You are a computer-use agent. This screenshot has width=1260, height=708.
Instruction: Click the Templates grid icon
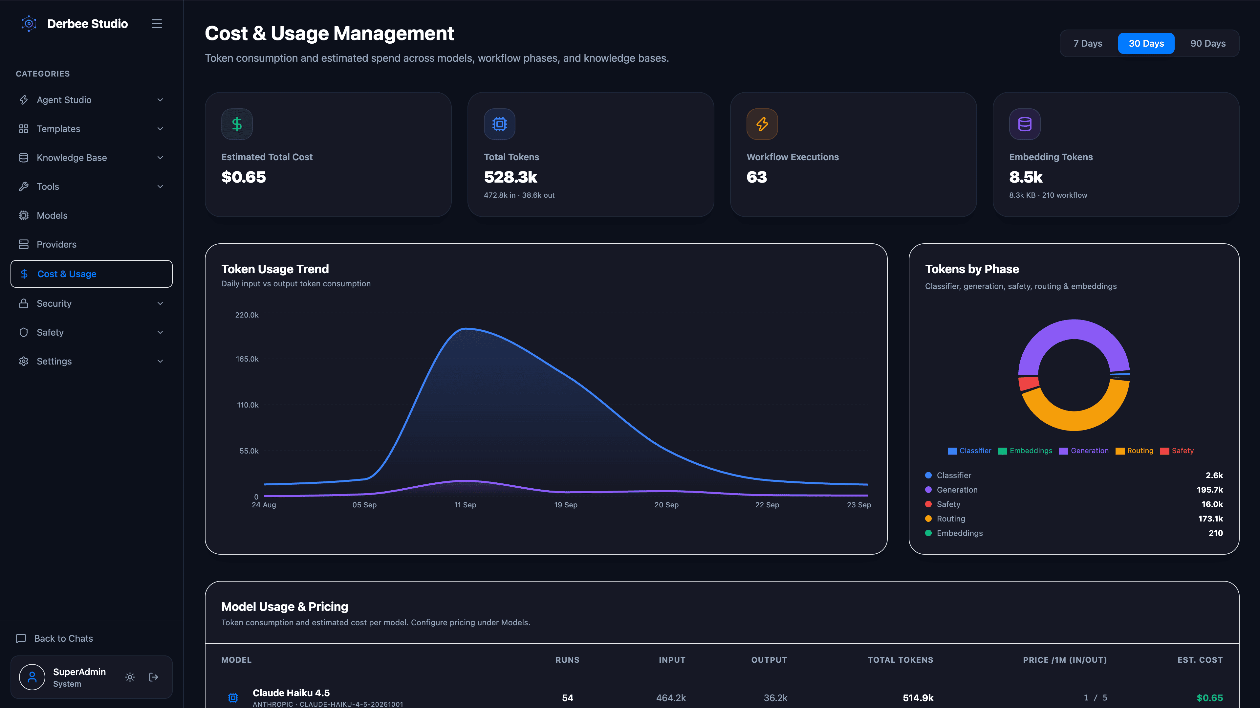click(x=24, y=129)
